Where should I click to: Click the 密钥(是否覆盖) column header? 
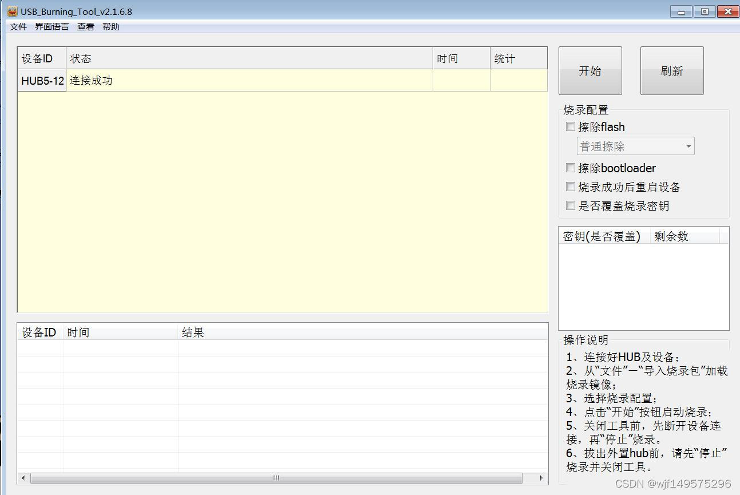pyautogui.click(x=604, y=236)
